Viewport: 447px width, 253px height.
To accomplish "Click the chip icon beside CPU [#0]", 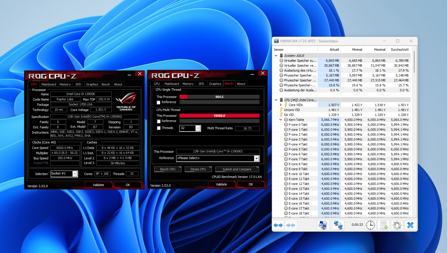I will click(x=281, y=100).
